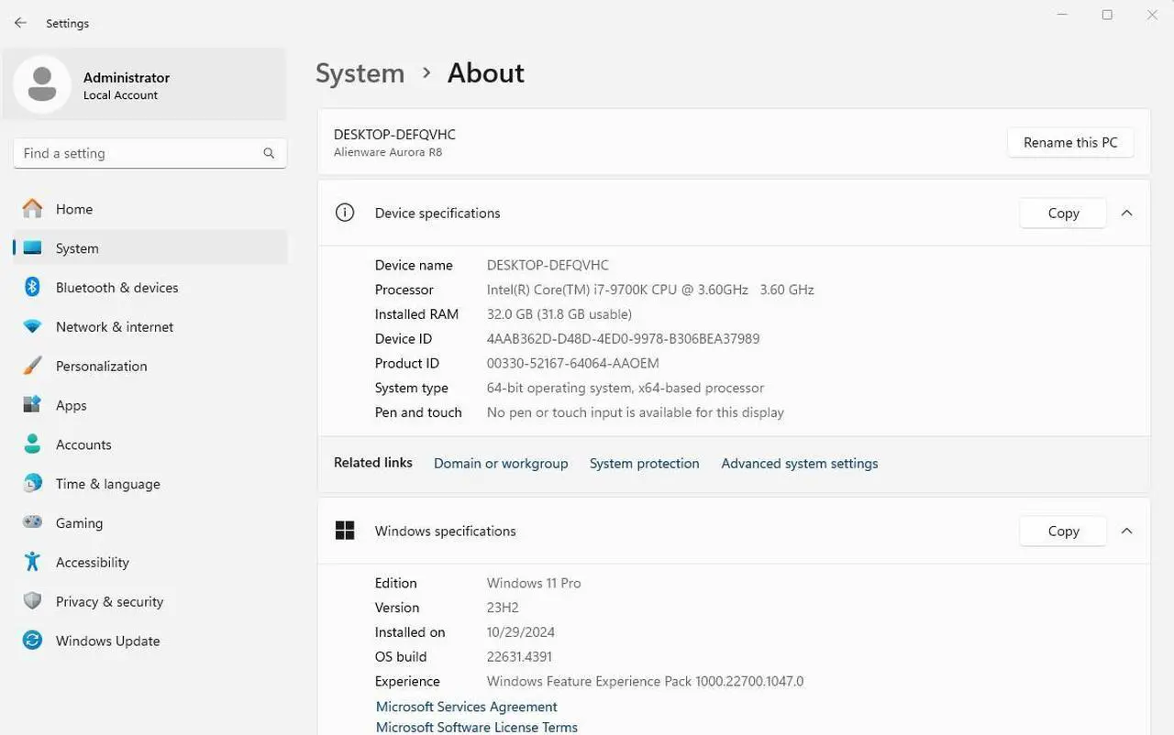The height and width of the screenshot is (735, 1174).
Task: Click the Installed RAM value 32.0 GB
Action: [559, 314]
